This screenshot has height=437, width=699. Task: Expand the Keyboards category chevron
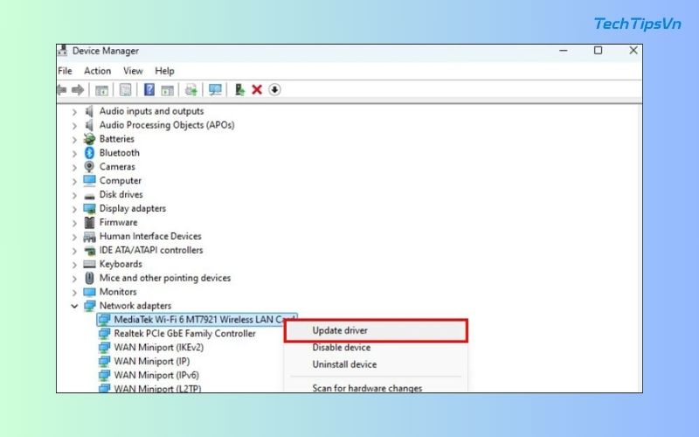(x=74, y=265)
